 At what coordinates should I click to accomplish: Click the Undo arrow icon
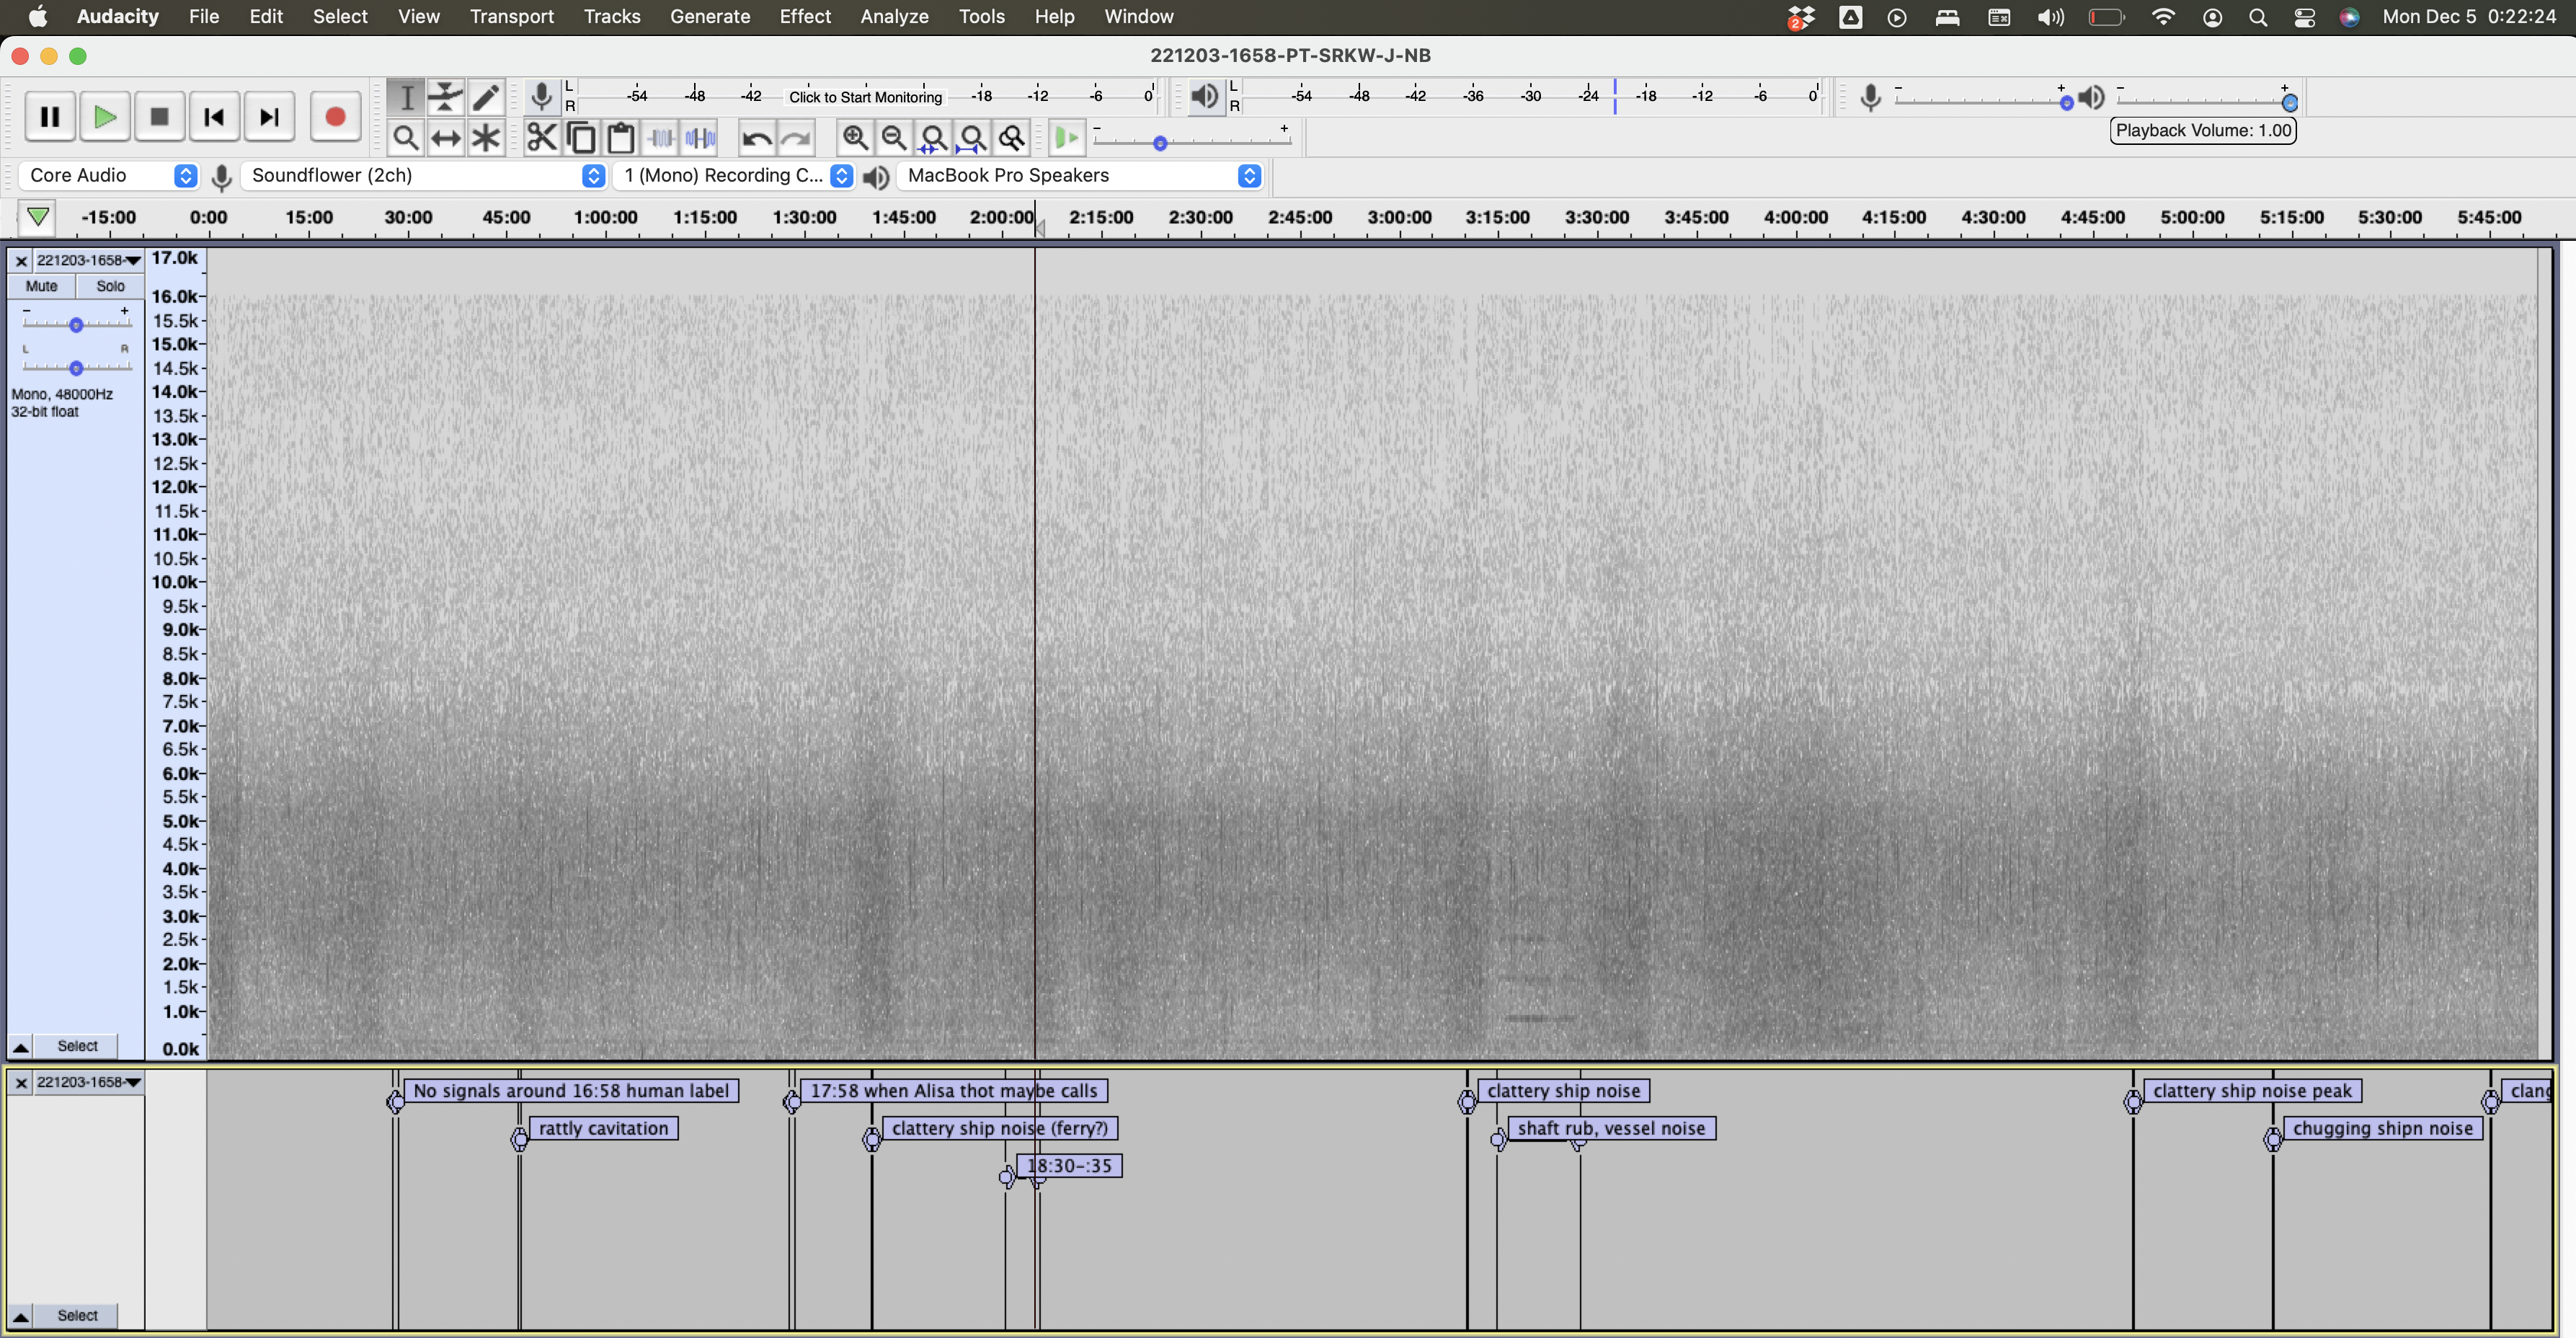point(757,137)
